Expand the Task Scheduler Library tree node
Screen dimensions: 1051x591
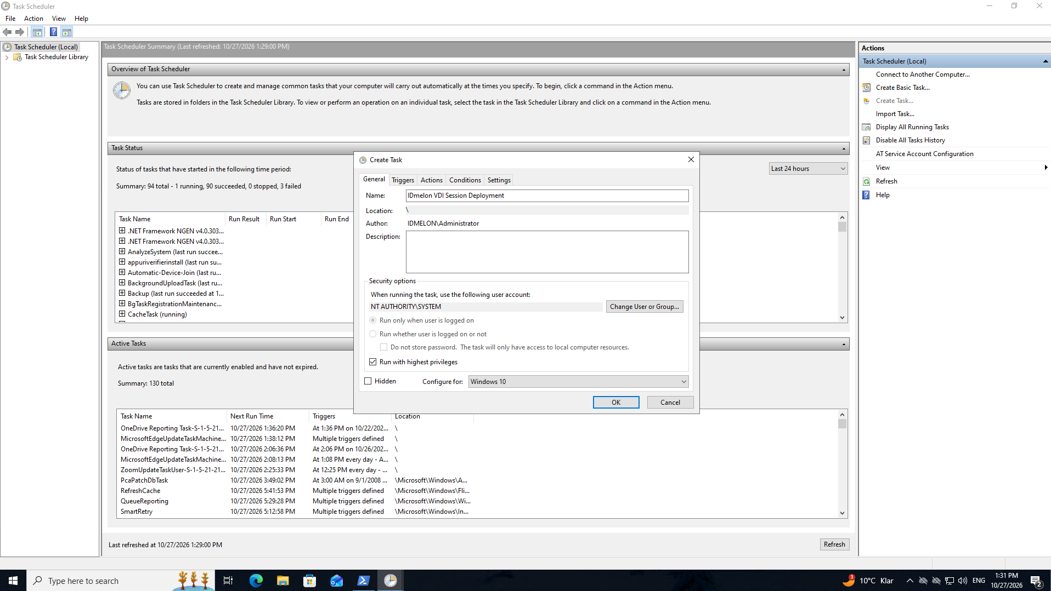(x=7, y=57)
